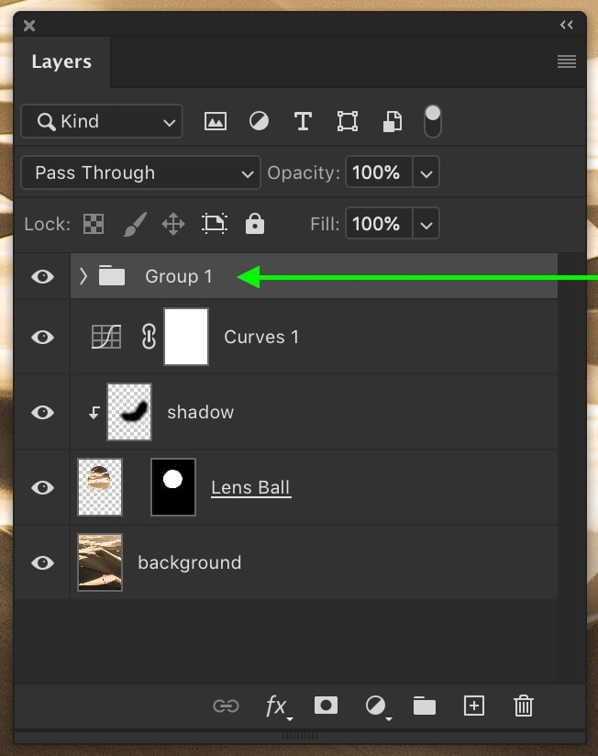This screenshot has width=598, height=756.
Task: Hide the shadow layer
Action: click(42, 412)
